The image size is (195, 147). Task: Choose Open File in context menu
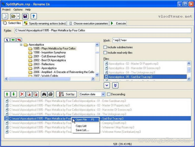tap(86, 120)
